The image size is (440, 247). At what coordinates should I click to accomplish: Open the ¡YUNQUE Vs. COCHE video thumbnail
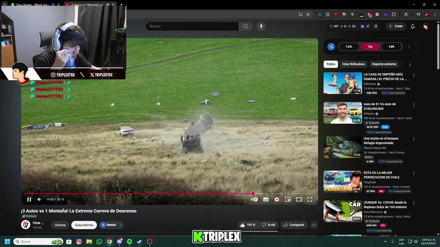pyautogui.click(x=343, y=211)
